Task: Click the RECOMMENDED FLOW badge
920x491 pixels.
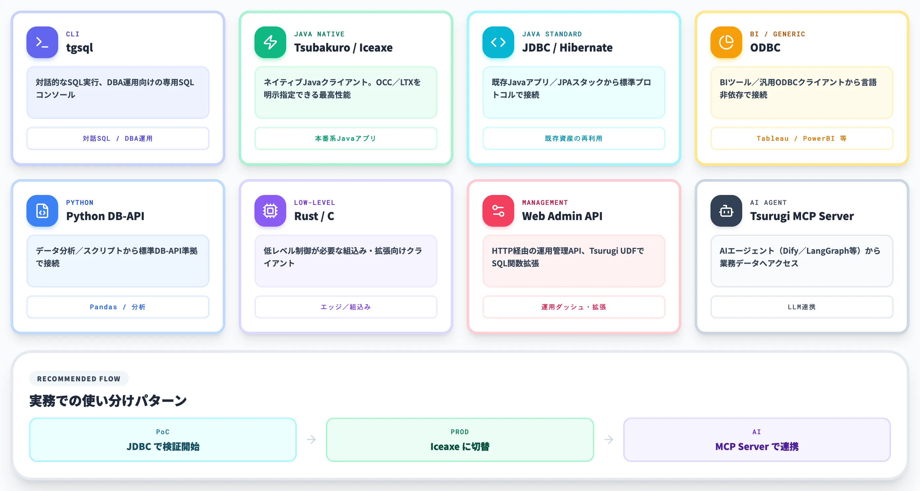Action: click(x=79, y=379)
